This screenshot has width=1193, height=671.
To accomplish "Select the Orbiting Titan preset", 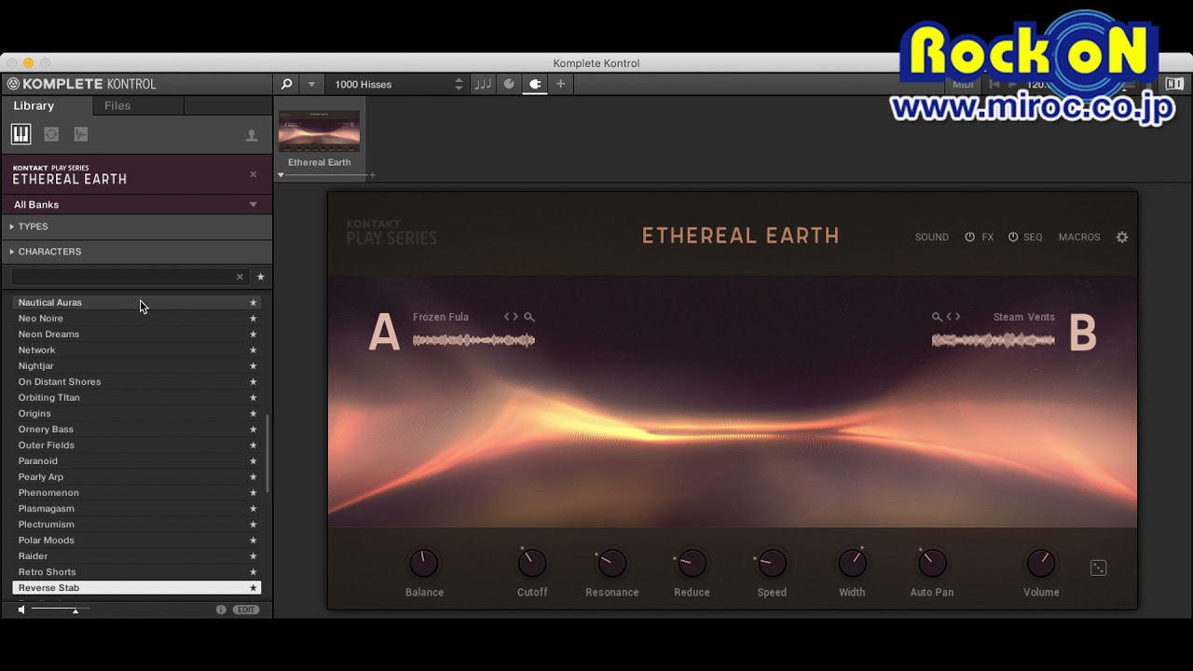I will coord(136,397).
